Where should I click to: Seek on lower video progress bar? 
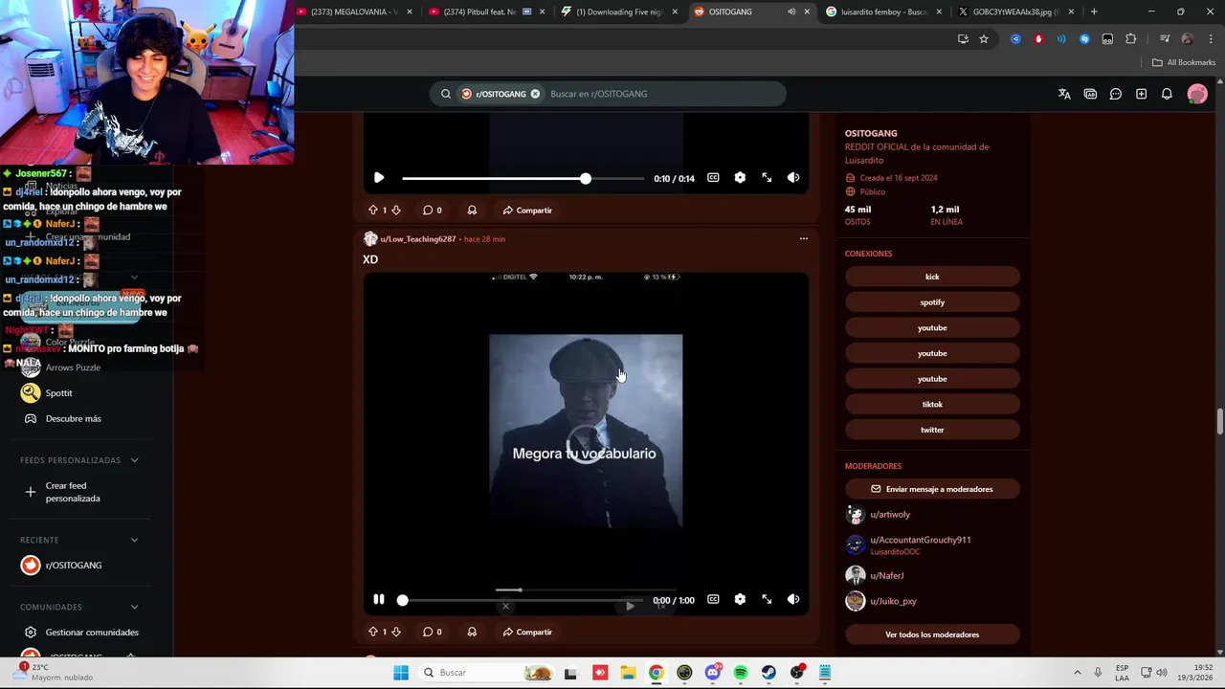(523, 600)
